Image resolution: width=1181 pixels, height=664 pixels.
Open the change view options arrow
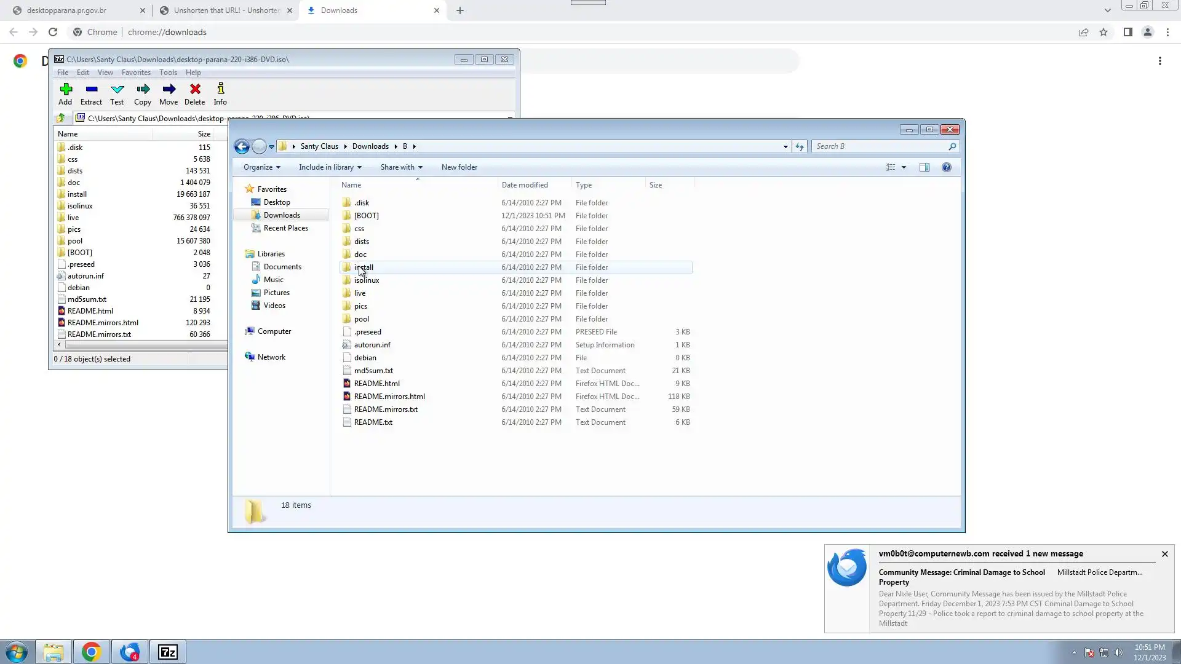(x=904, y=167)
